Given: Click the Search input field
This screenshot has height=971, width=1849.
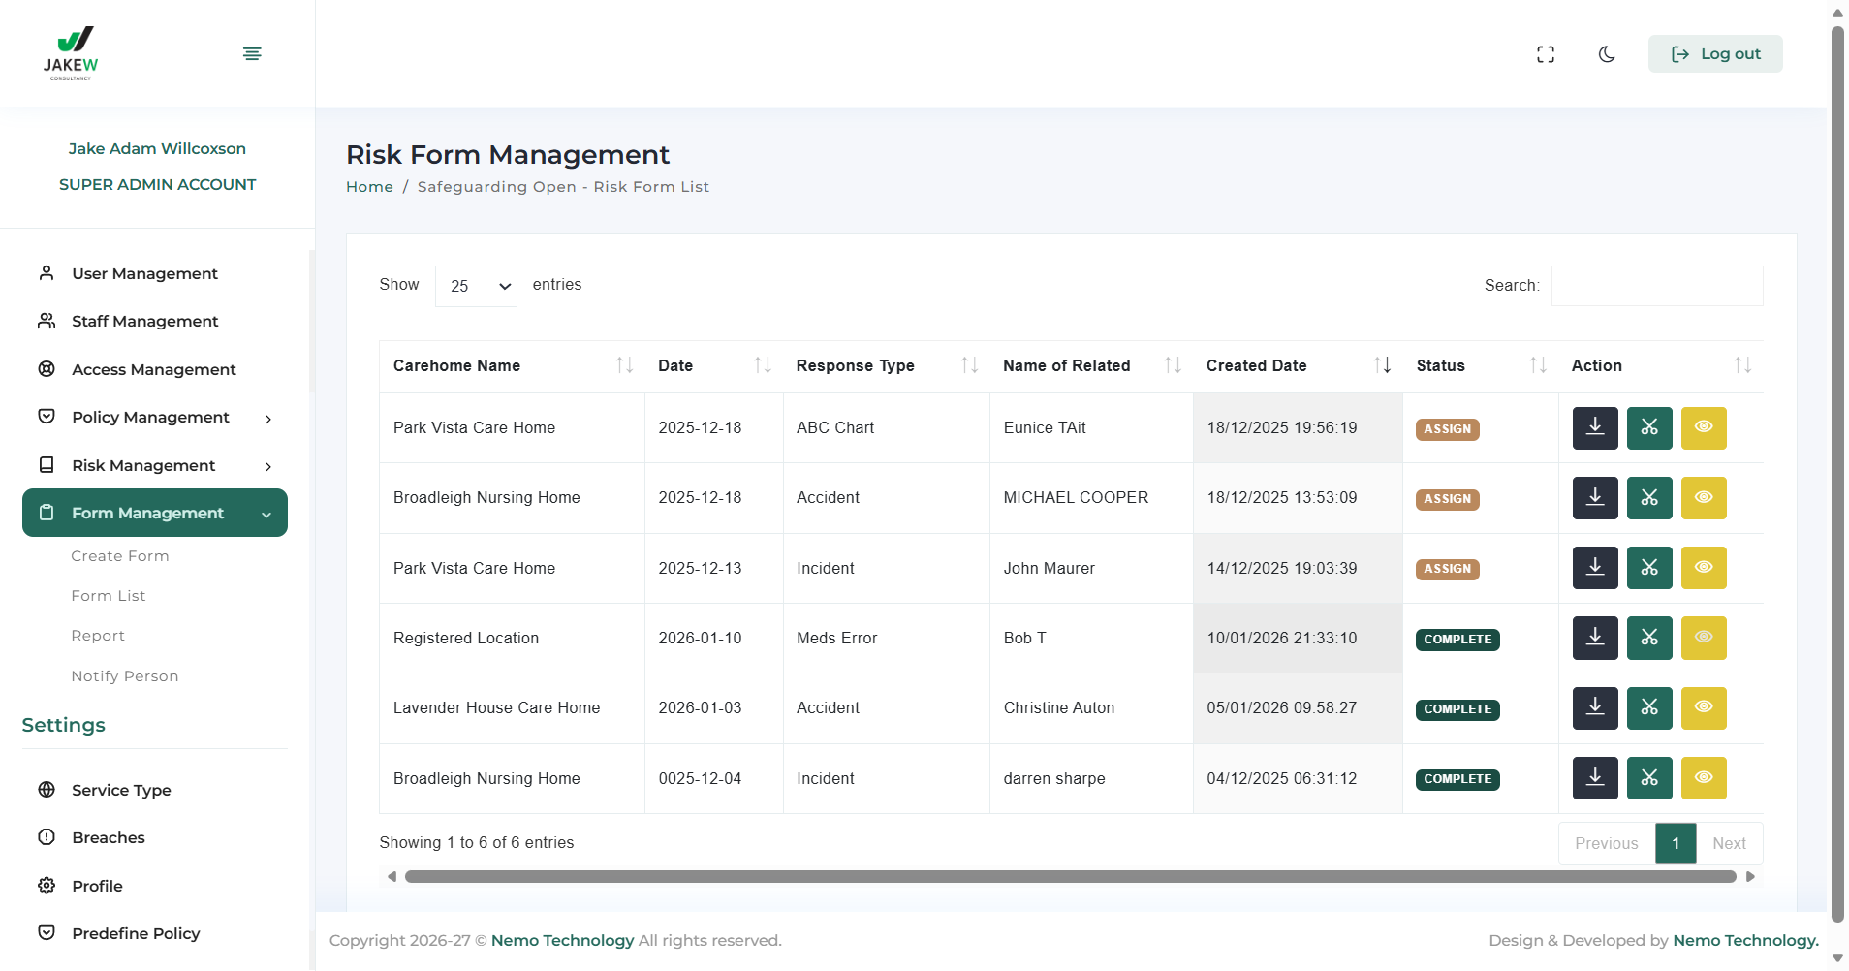Looking at the screenshot, I should click(1656, 286).
